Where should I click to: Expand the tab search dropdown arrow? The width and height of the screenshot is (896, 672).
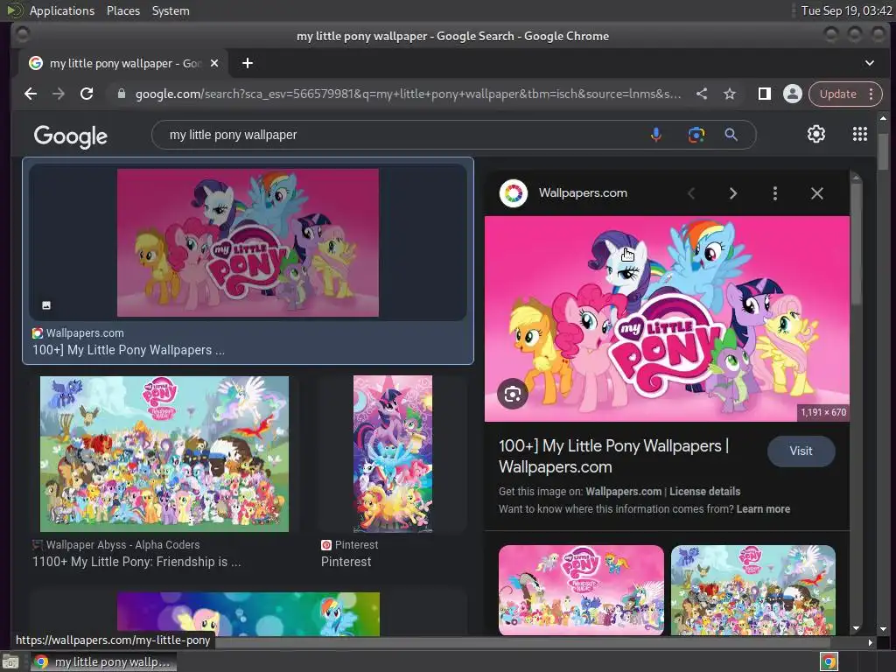point(869,63)
